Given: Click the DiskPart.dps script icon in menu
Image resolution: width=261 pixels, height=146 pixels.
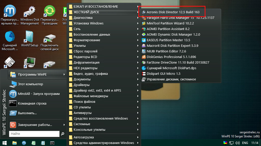Looking at the screenshot, I should tap(144, 68).
